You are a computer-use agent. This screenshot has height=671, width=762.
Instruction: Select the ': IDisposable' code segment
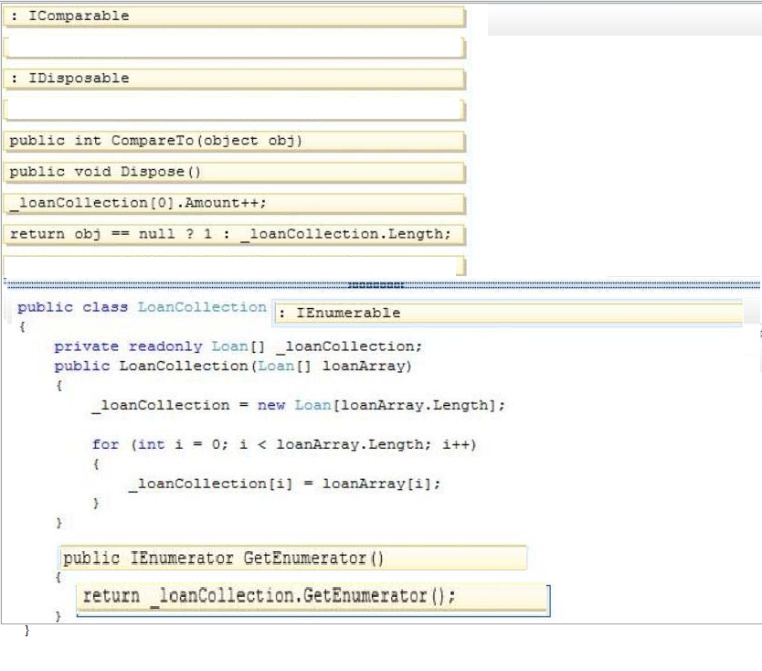click(x=234, y=79)
